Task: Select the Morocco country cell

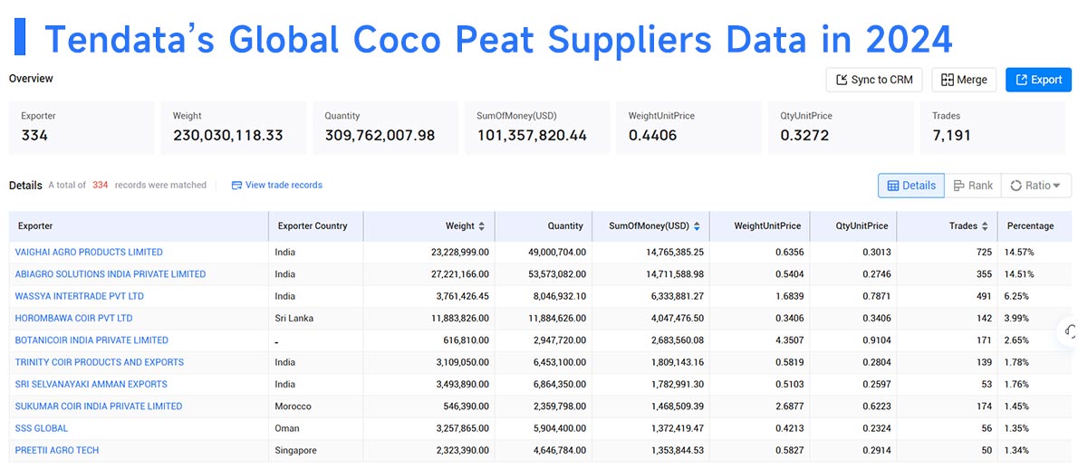Action: pos(315,406)
